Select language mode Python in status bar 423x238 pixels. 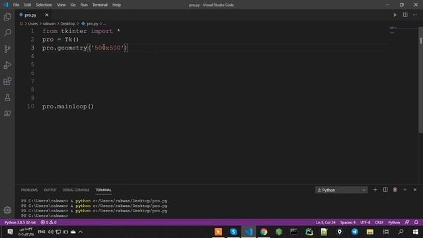tap(394, 222)
